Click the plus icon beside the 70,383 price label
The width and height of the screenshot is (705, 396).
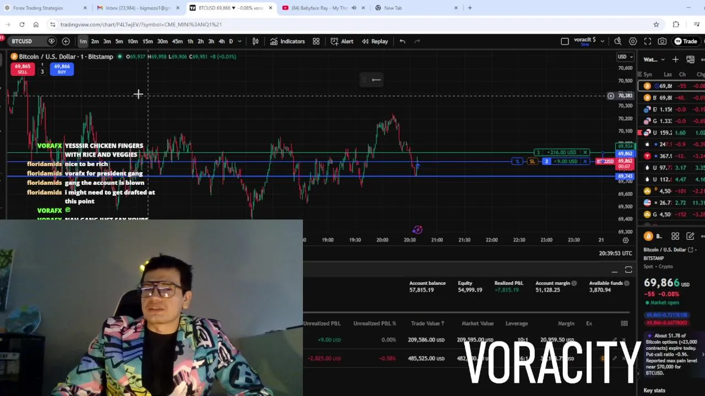[x=610, y=96]
